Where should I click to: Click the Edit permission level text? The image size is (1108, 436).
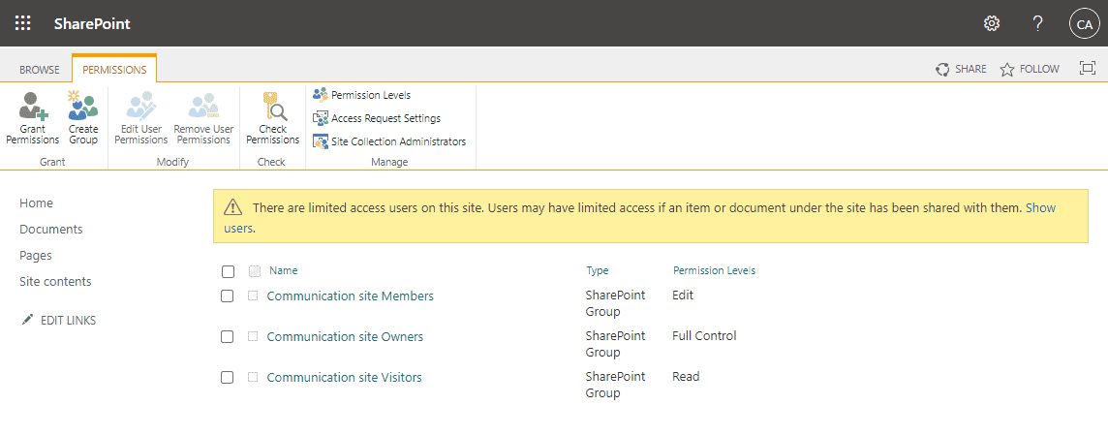pos(683,295)
